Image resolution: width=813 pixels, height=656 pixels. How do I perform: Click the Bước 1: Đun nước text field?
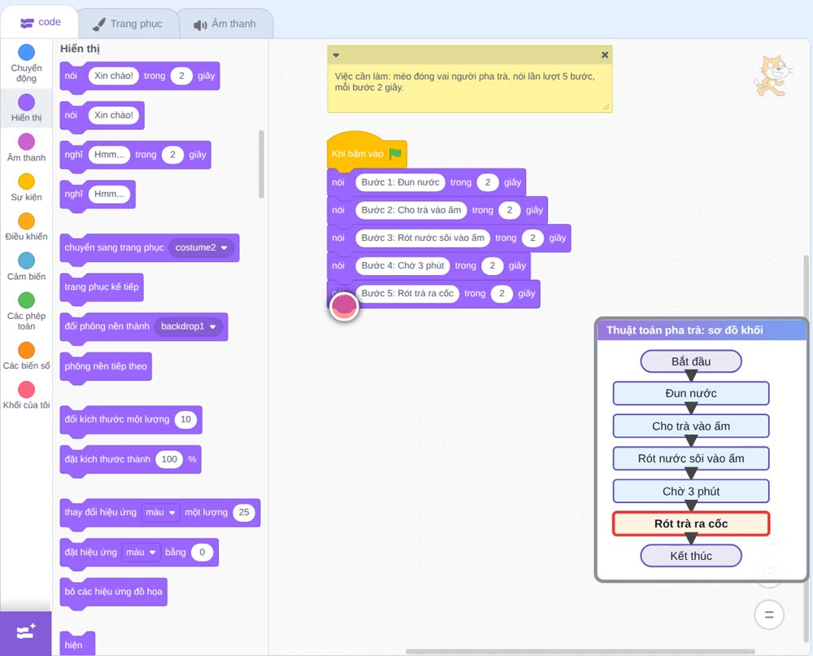coord(400,182)
